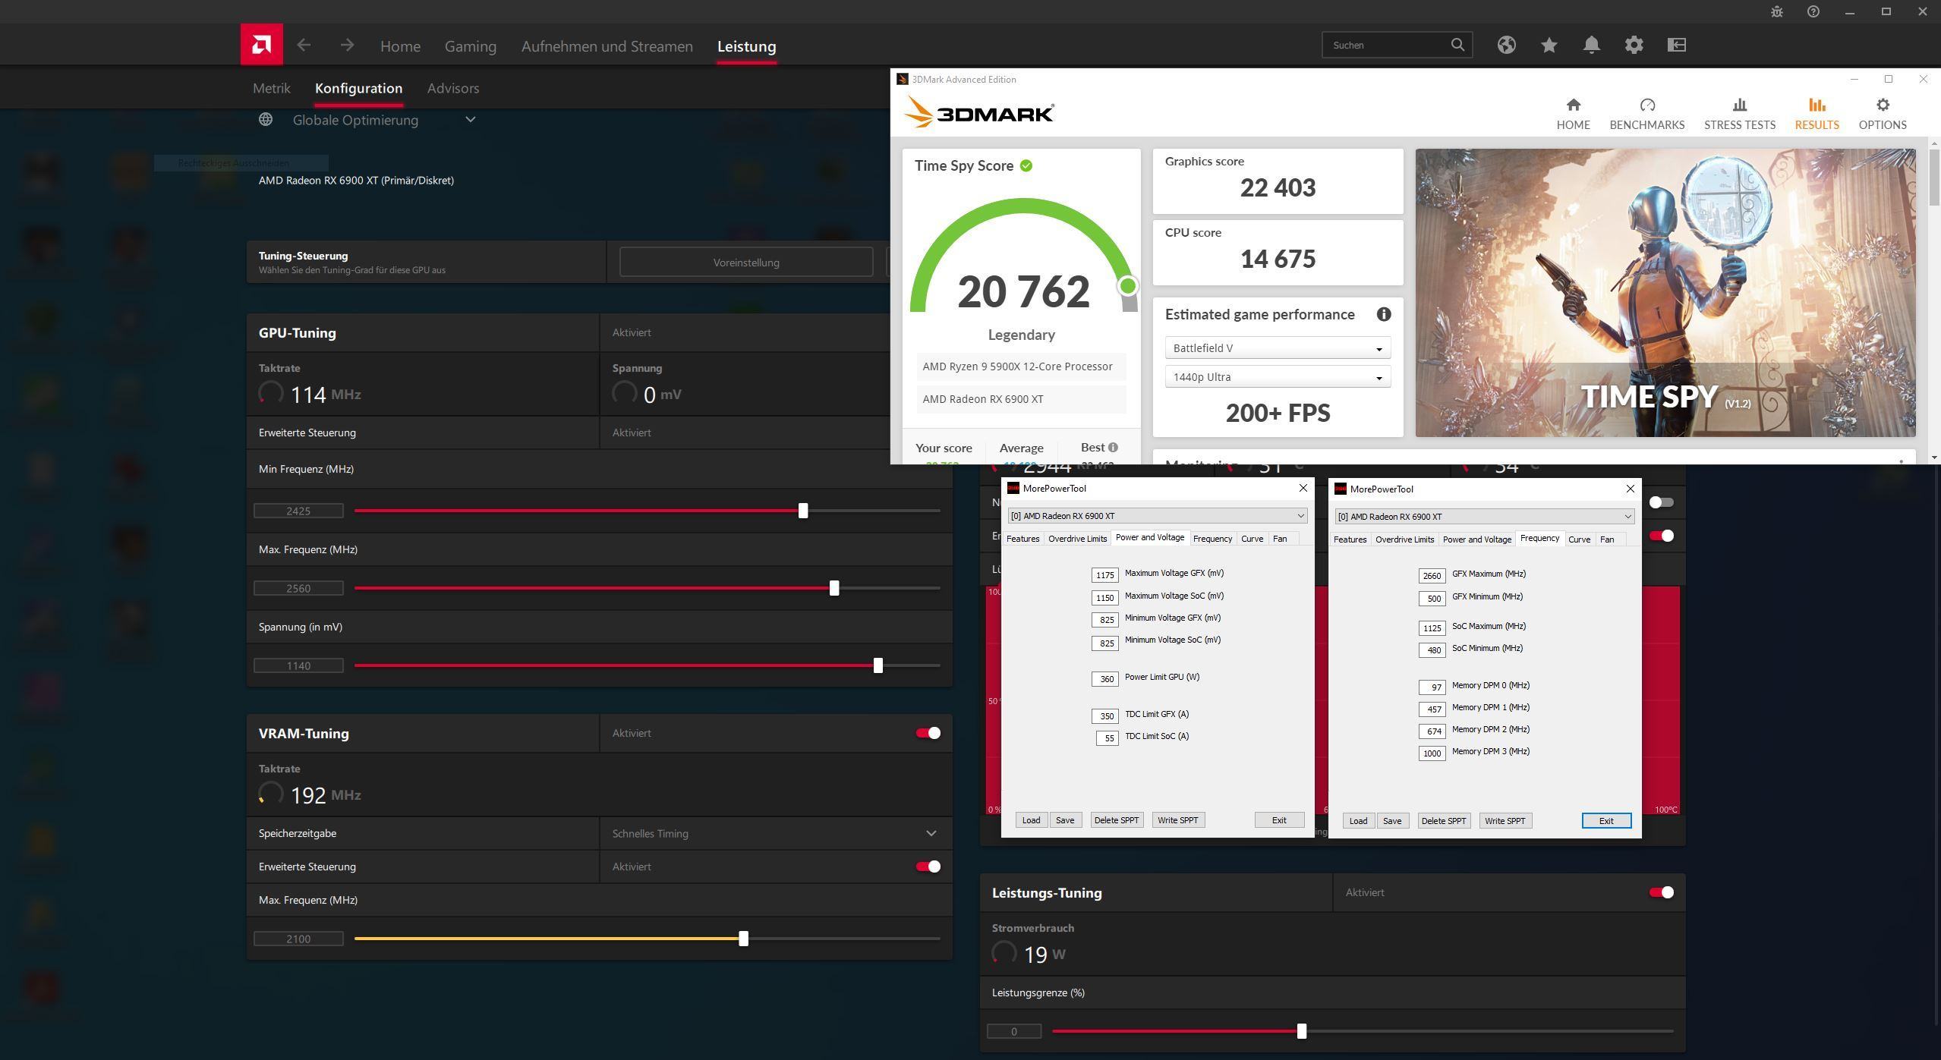Open the help question mark icon

coord(1813,11)
